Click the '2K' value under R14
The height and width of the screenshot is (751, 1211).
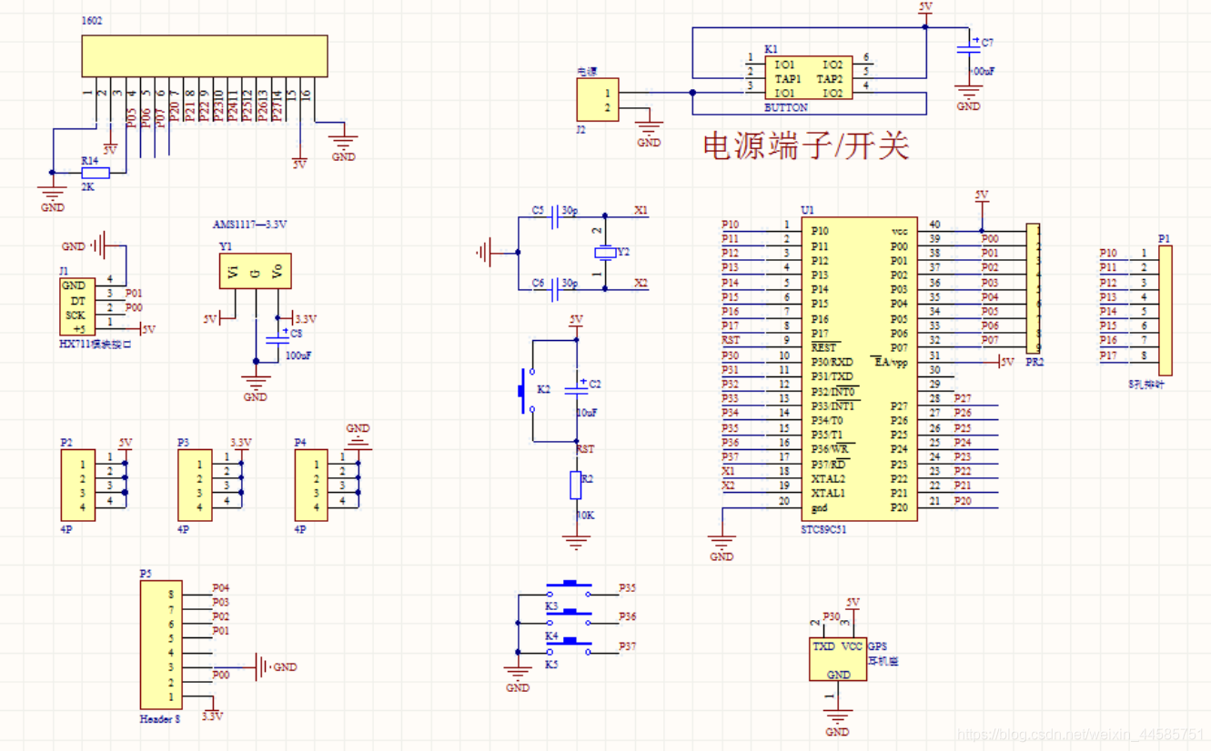88,185
